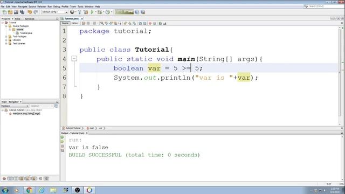
Task: Click the Shift Line Left editor icon
Action: point(140,23)
